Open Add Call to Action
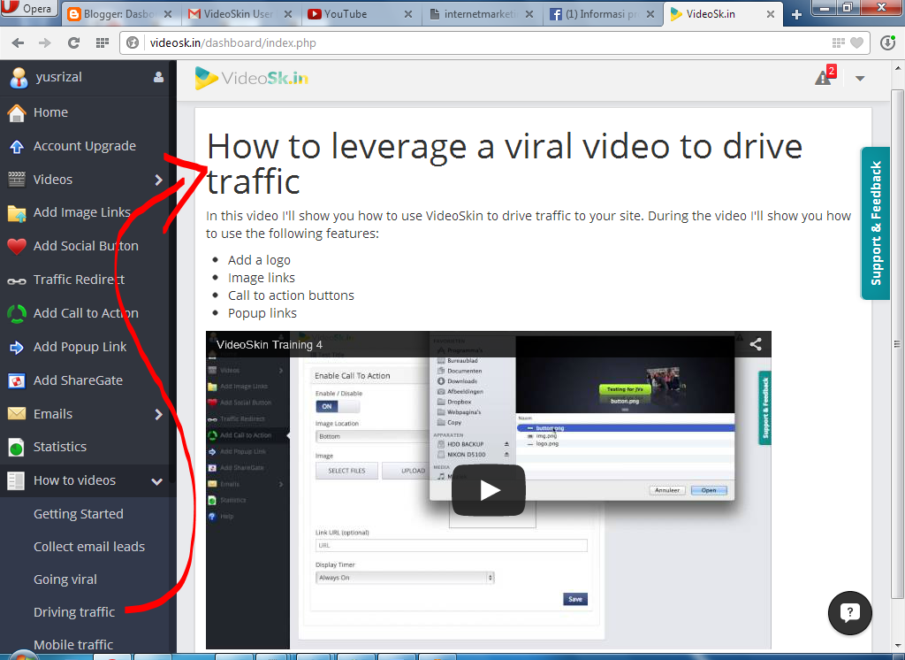 point(87,313)
